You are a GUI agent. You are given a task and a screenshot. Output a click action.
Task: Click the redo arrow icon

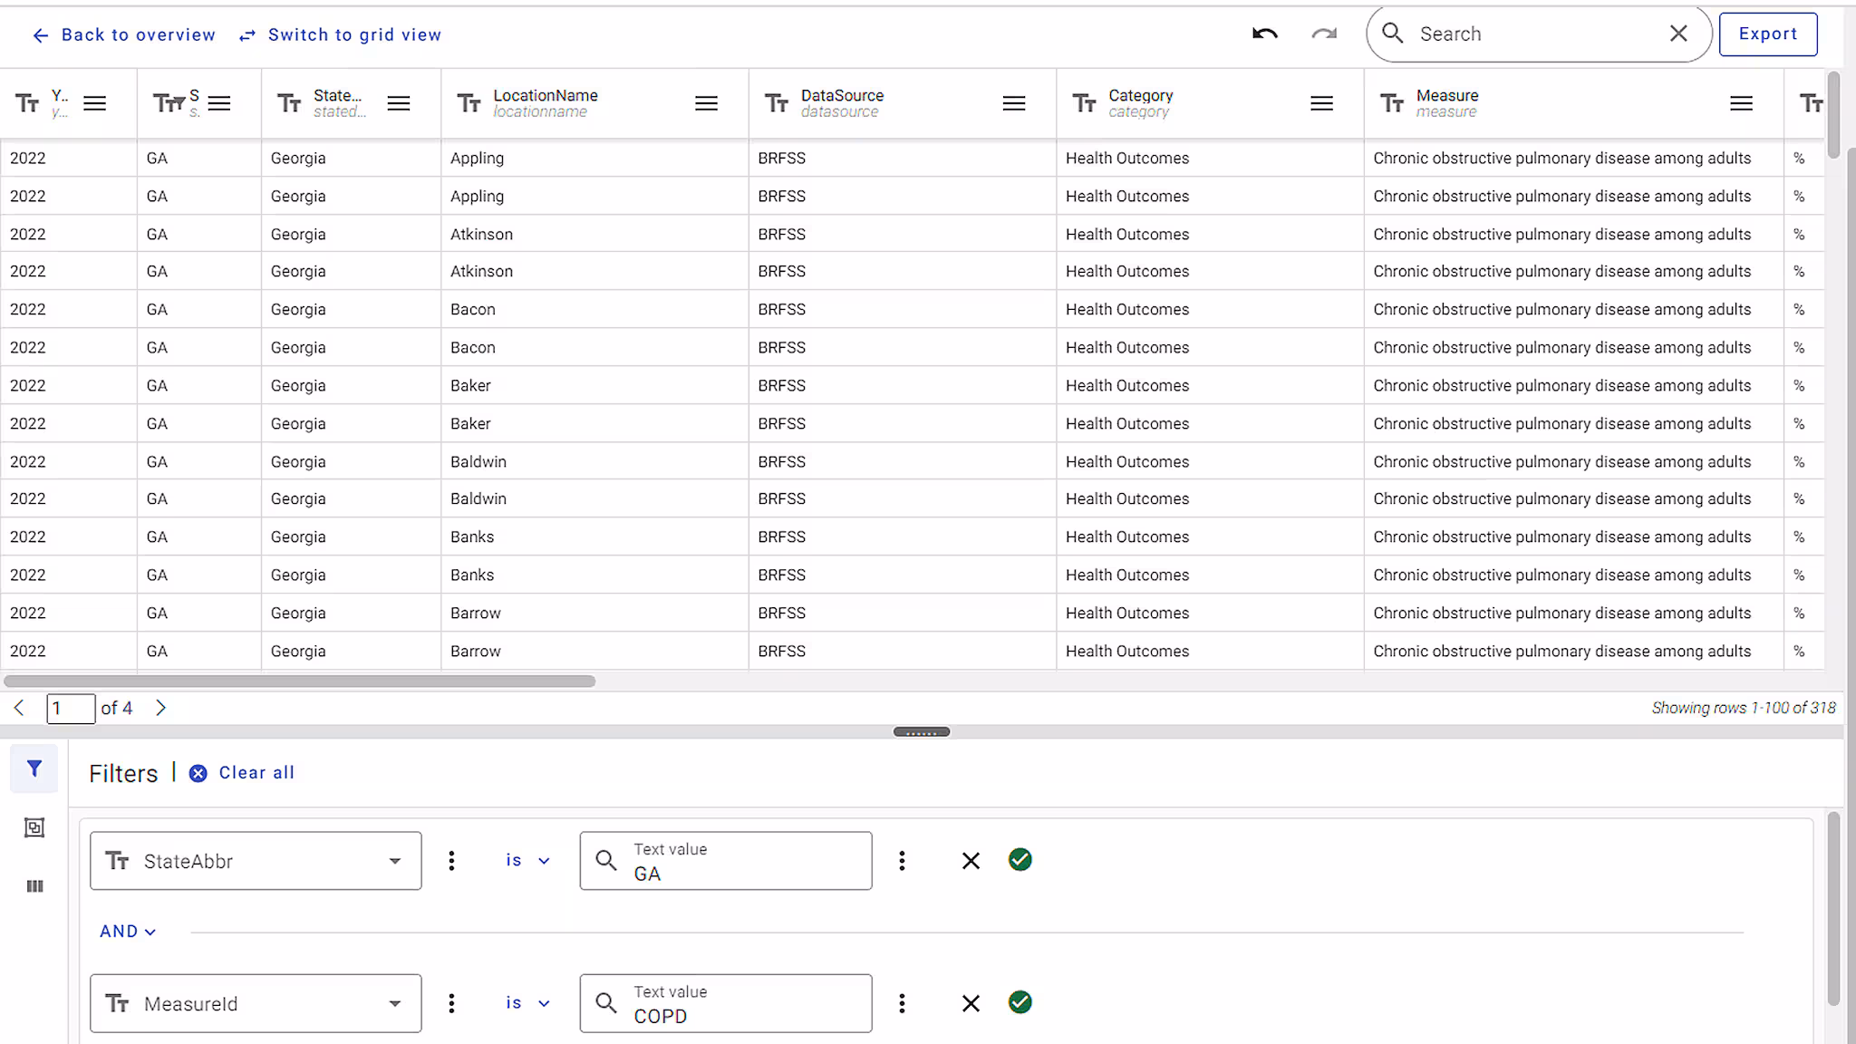1324,34
